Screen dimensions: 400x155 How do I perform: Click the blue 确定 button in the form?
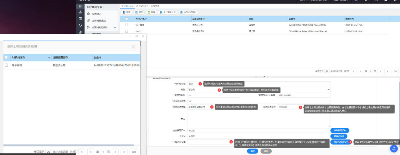(x=252, y=151)
